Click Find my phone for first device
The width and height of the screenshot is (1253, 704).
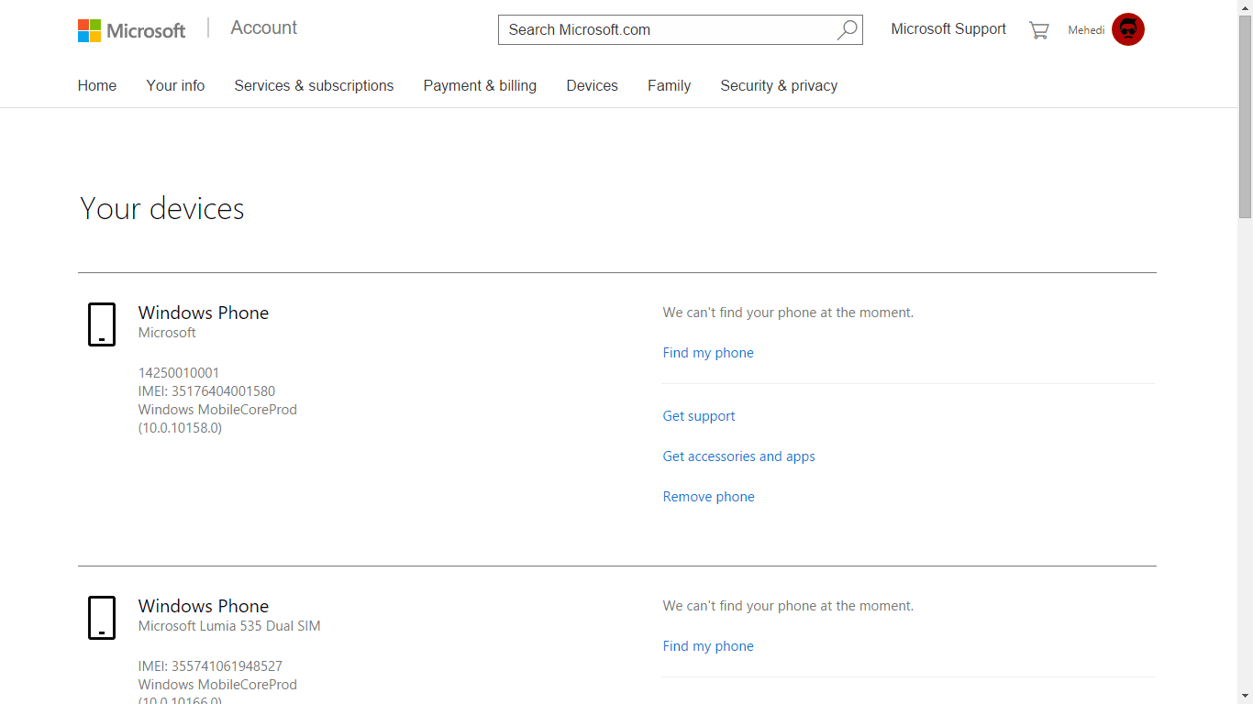click(708, 353)
